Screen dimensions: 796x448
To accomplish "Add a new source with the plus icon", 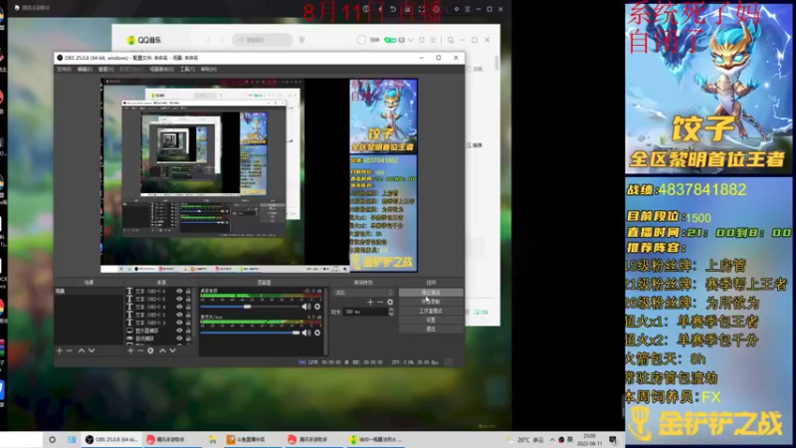I will (130, 350).
